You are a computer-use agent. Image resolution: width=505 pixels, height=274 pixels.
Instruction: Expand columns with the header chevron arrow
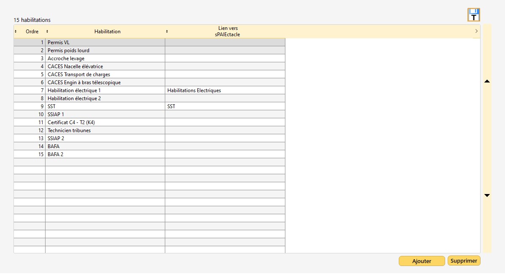476,31
